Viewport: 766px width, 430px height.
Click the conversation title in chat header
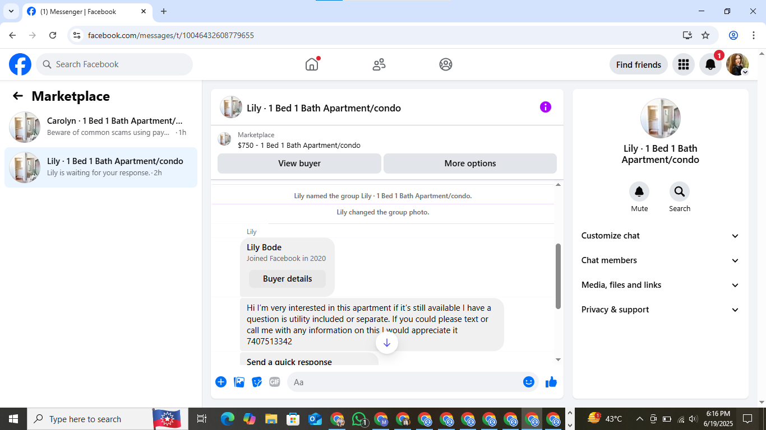pyautogui.click(x=324, y=108)
